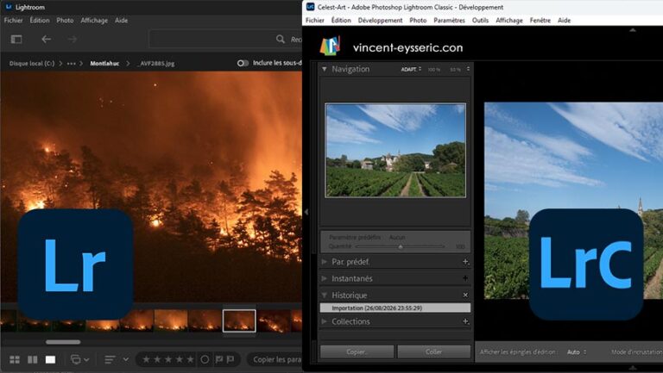Set a one-star rating in Lightroom
The height and width of the screenshot is (373, 663).
click(146, 359)
